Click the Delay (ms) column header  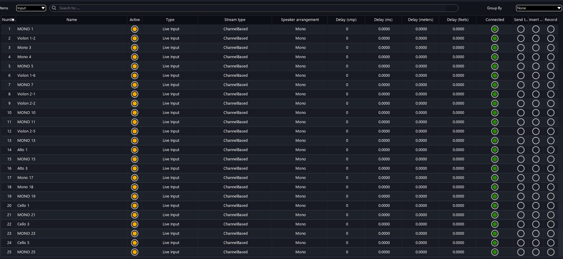coord(383,20)
